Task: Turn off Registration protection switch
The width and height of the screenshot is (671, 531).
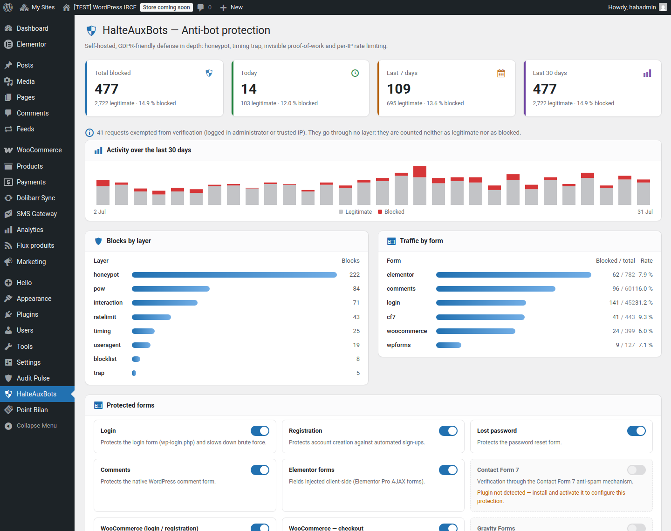Action: [x=448, y=431]
